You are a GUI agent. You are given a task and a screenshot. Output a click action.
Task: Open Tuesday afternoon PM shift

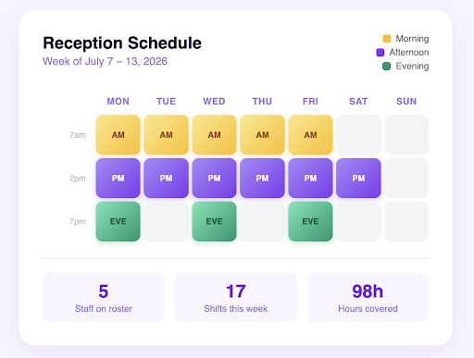(x=166, y=178)
